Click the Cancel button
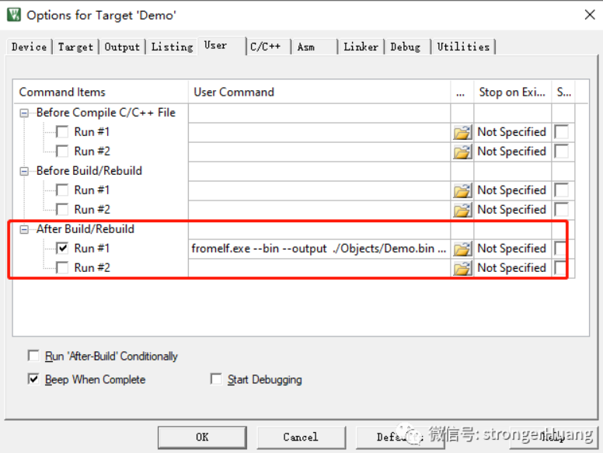 click(x=301, y=437)
